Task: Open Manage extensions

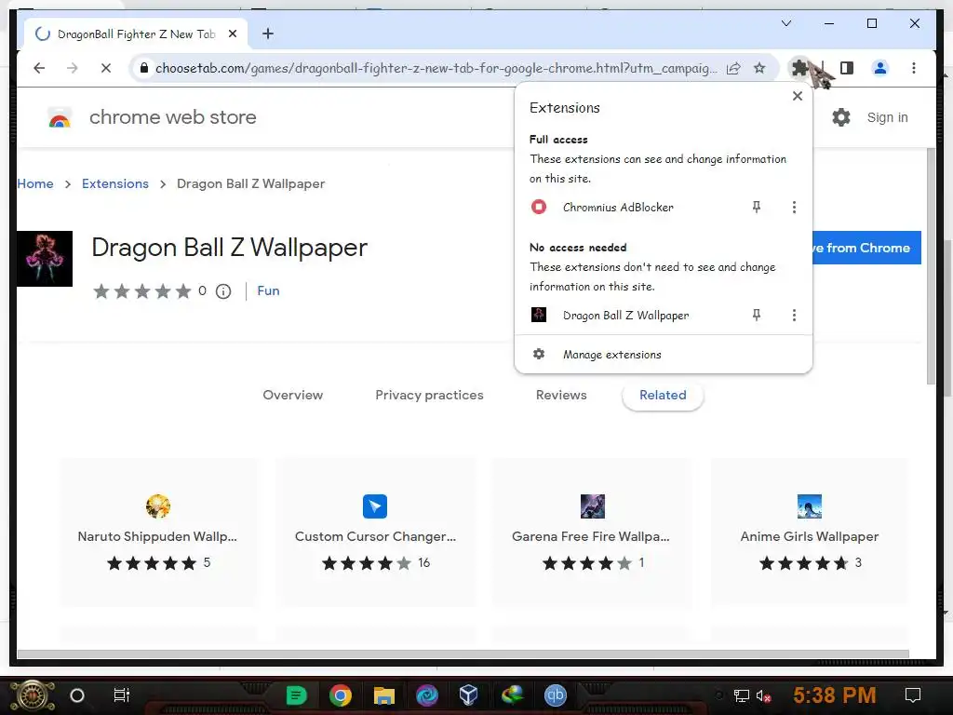Action: tap(663, 355)
